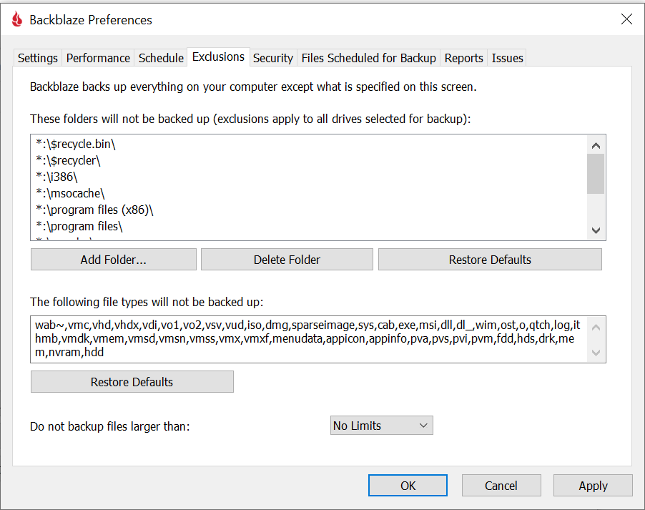Click the Delete Folder button
Screen dimensions: 645x510
(x=287, y=260)
